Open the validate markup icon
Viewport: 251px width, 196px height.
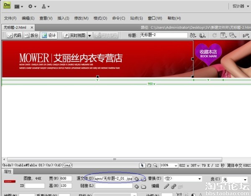pos(246,36)
